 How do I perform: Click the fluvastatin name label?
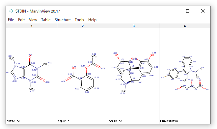point(169,121)
